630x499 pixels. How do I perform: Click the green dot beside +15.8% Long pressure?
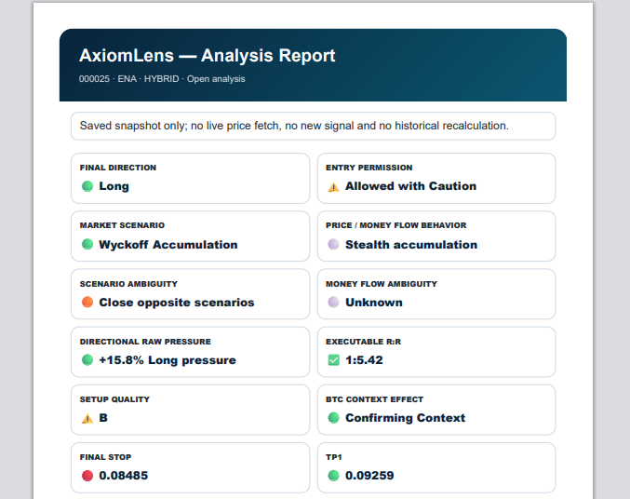coord(87,360)
